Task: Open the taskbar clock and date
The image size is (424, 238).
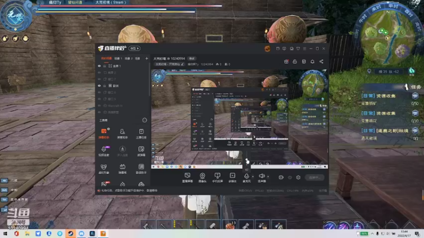Action: 404,233
